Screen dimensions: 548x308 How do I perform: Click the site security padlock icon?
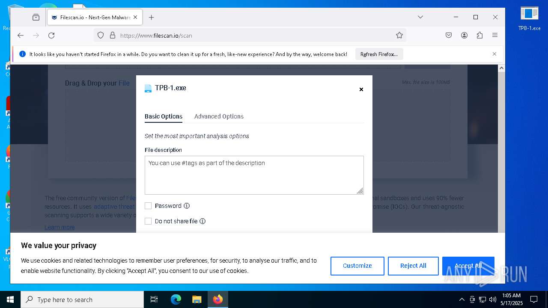pyautogui.click(x=113, y=36)
